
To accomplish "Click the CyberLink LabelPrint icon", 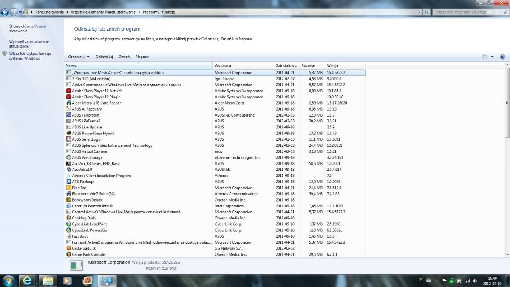I will 68,224.
